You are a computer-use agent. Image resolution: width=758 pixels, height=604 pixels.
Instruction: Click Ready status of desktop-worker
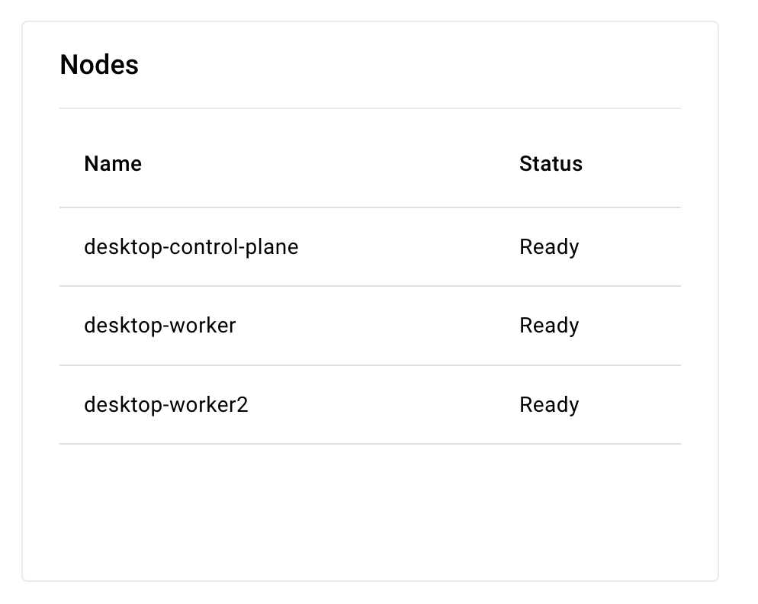pyautogui.click(x=549, y=326)
